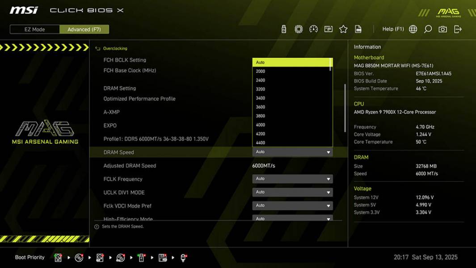Select the Advanced (F7) tab

click(x=84, y=29)
